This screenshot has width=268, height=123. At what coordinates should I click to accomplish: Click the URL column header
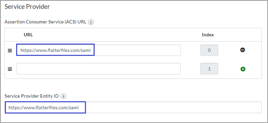click(x=28, y=35)
